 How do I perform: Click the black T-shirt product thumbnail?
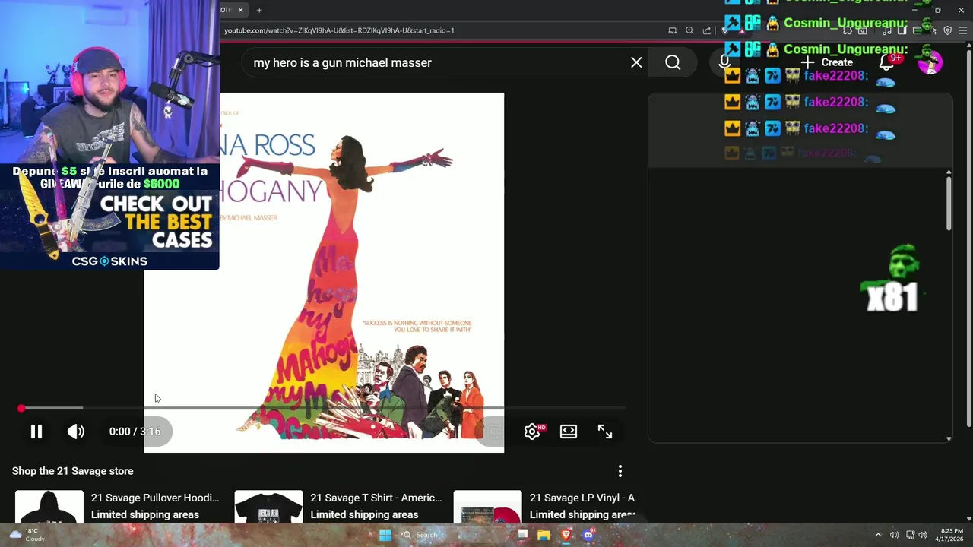[268, 507]
